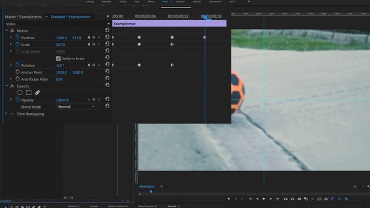Toggle timeline view with top arrow button
The image size is (370, 208).
pos(108,16)
